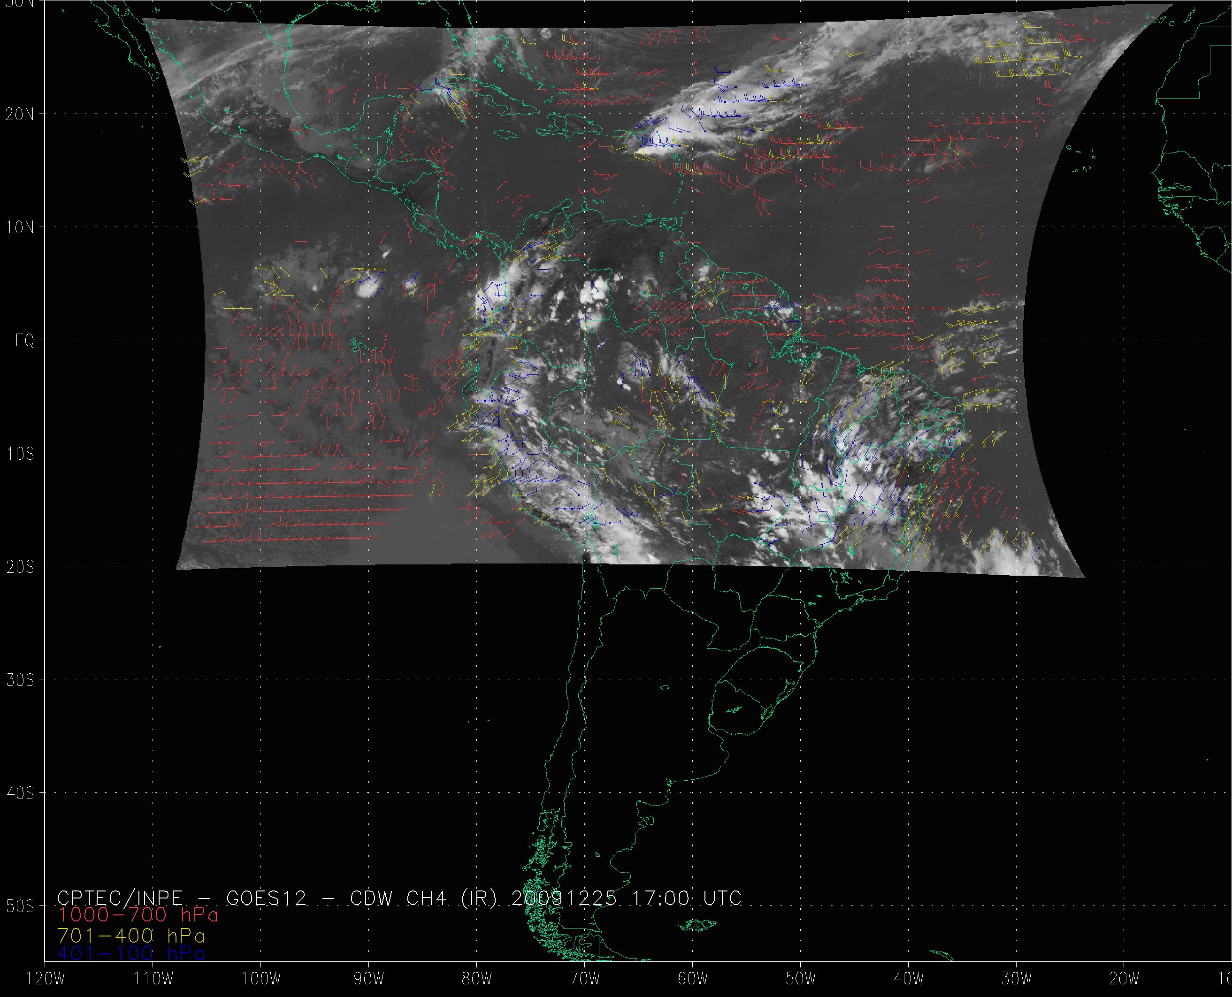Click the 10N latitude axis label
The image size is (1232, 997).
[20, 228]
